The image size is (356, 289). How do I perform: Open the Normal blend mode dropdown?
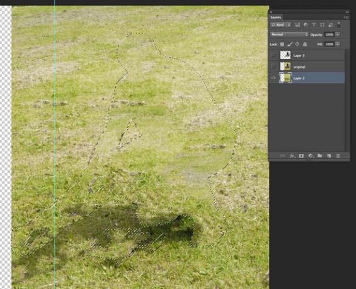coord(289,35)
